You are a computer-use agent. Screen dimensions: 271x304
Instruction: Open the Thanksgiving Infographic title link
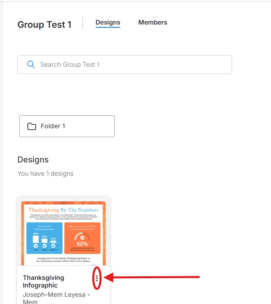coord(43,281)
